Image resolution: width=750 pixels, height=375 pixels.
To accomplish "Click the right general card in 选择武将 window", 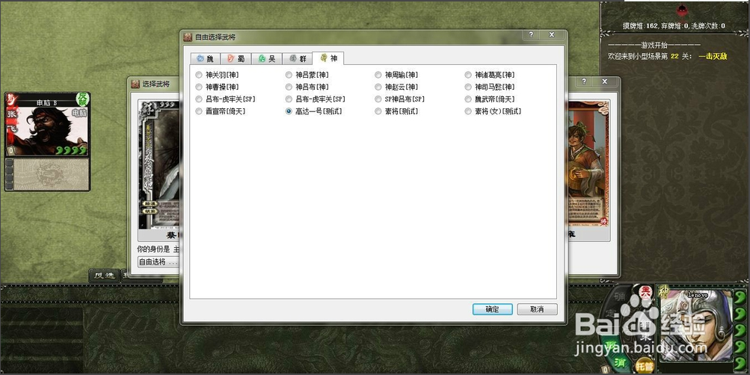I will pyautogui.click(x=588, y=170).
